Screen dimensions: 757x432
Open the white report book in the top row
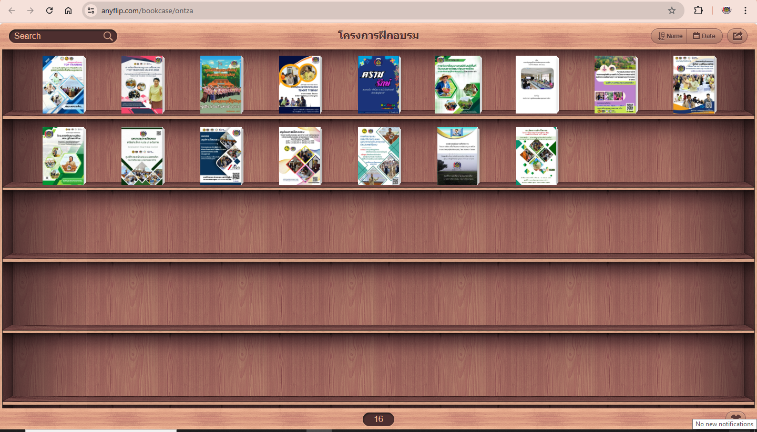pyautogui.click(x=537, y=85)
